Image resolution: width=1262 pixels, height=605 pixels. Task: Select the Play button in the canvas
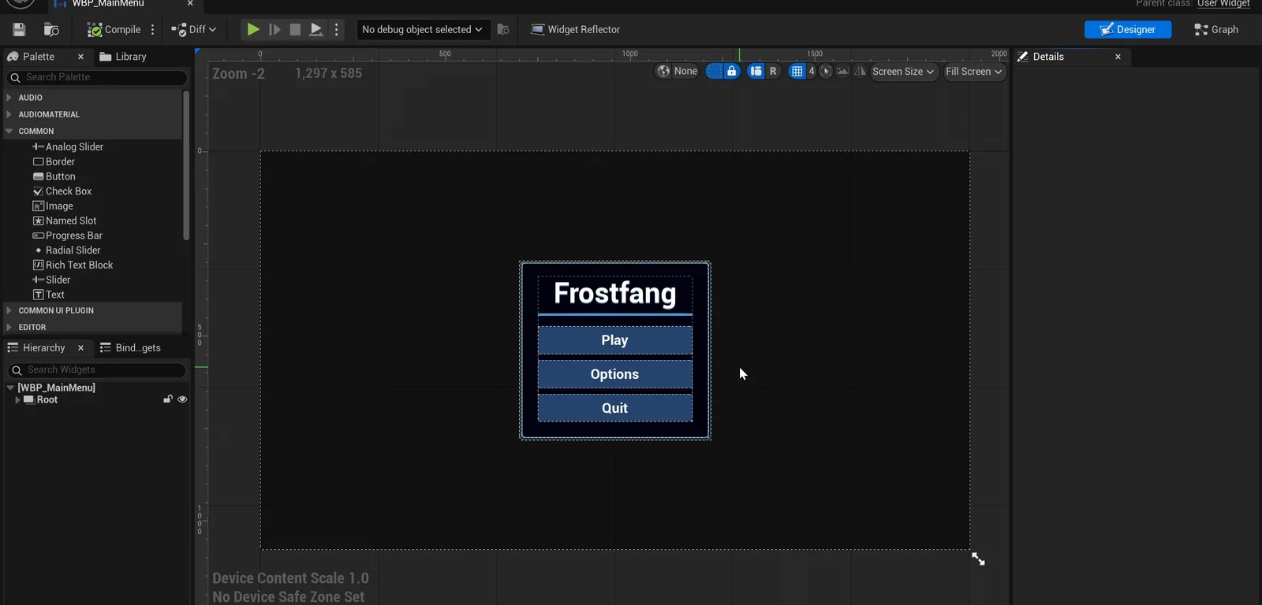615,340
